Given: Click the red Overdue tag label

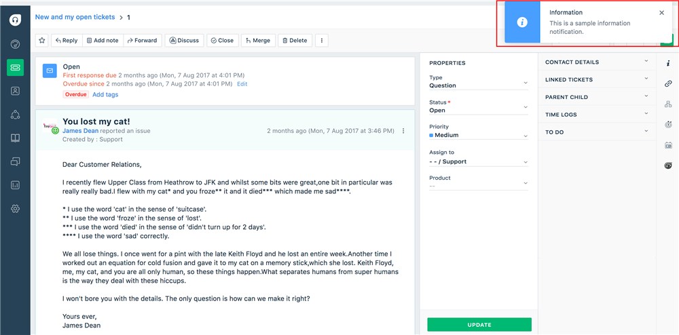Looking at the screenshot, I should pyautogui.click(x=76, y=94).
